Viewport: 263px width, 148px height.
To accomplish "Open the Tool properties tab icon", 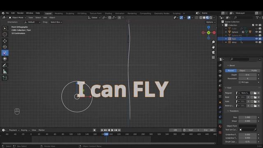I will [220, 65].
